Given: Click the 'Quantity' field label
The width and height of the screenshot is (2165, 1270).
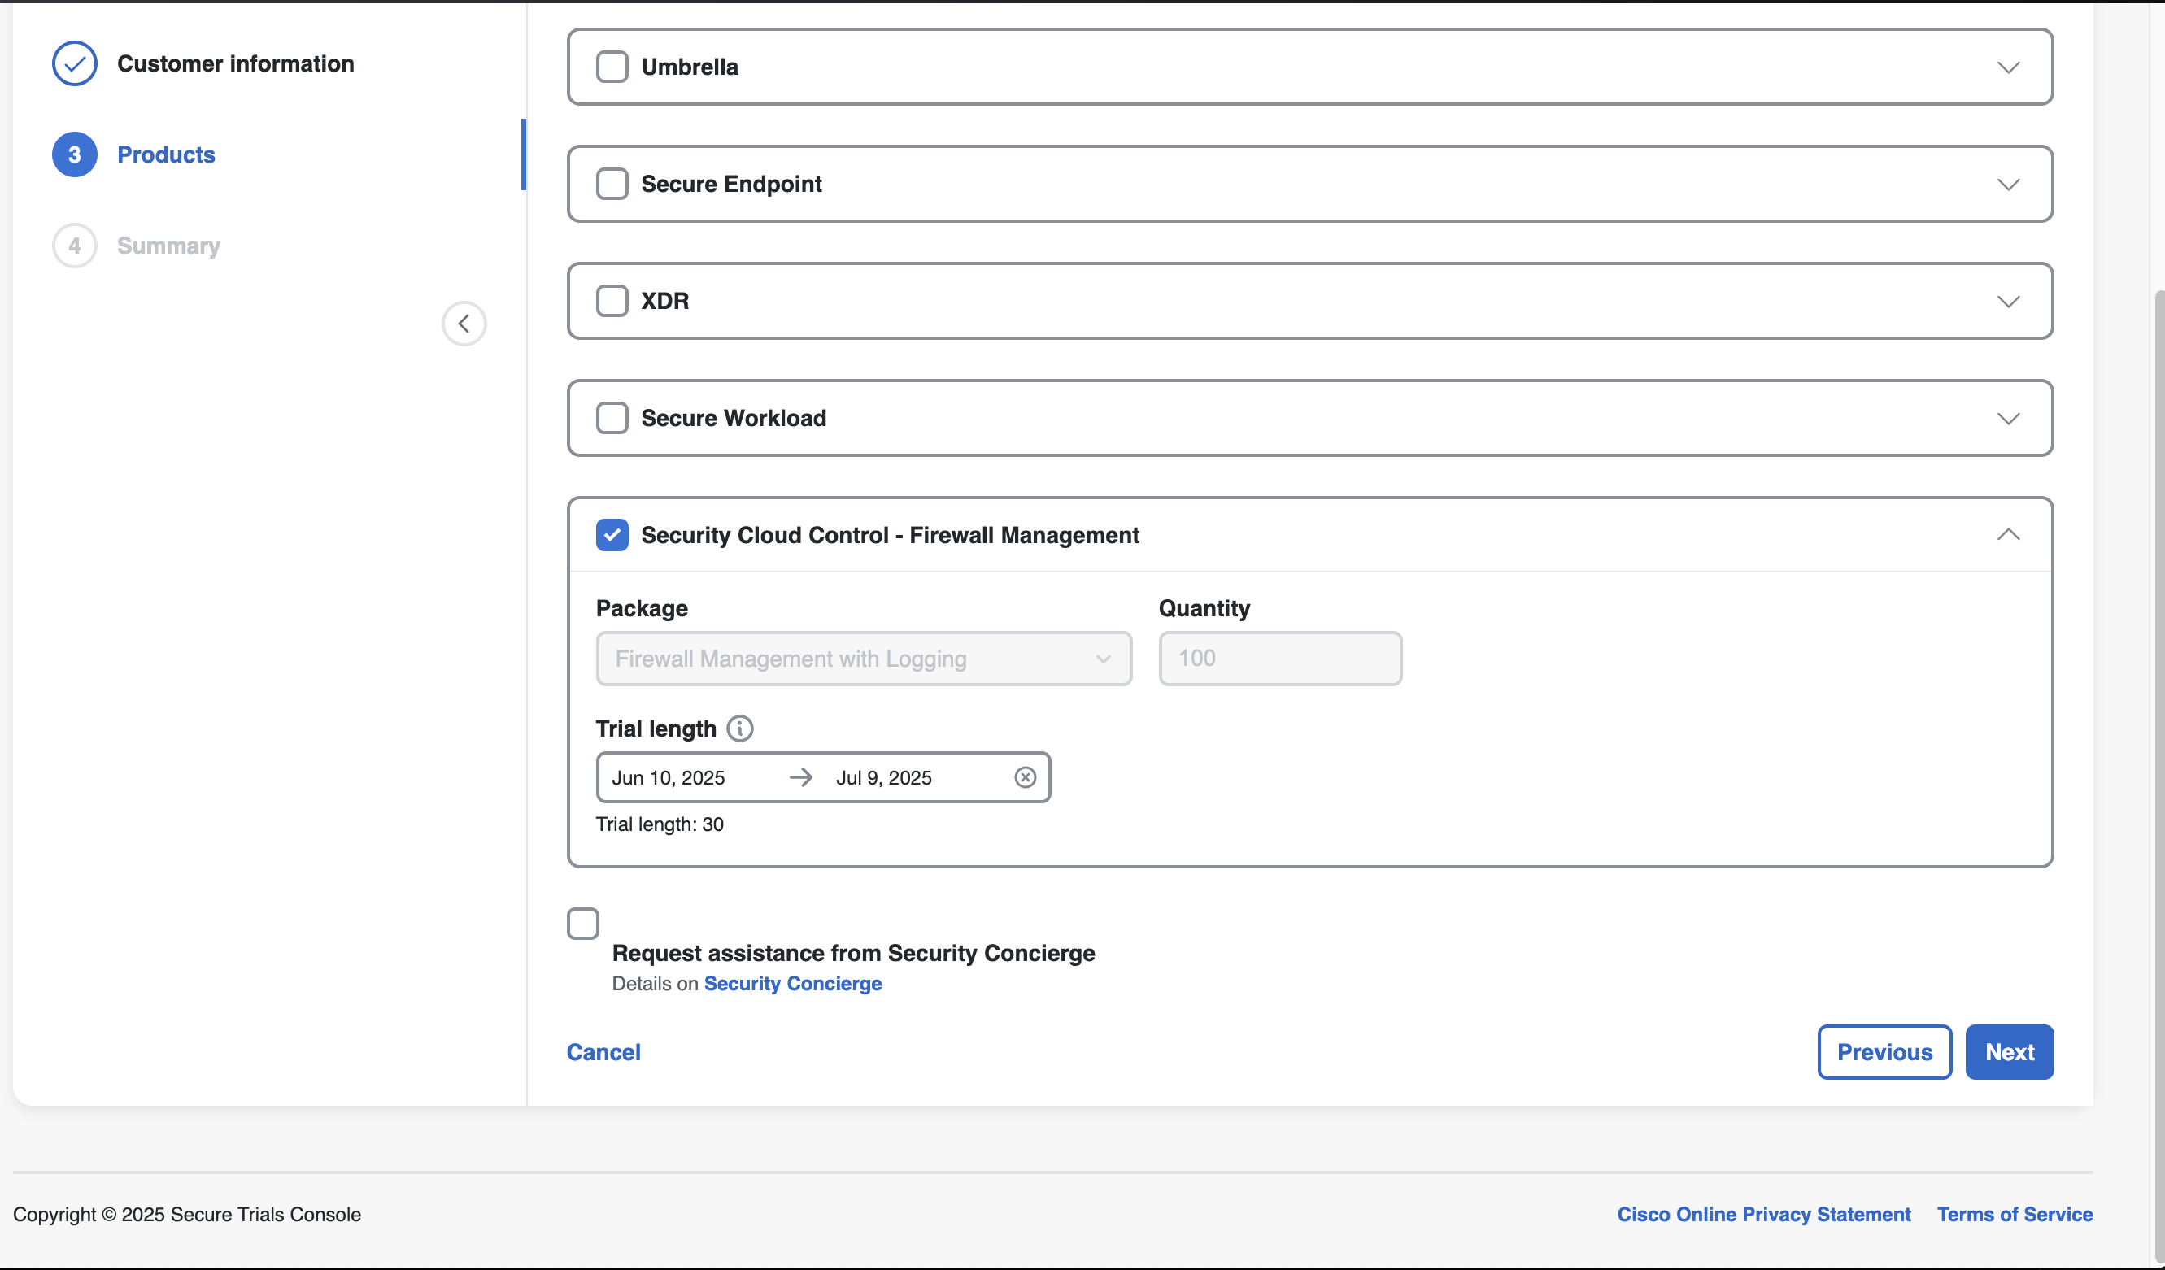Looking at the screenshot, I should (x=1204, y=608).
